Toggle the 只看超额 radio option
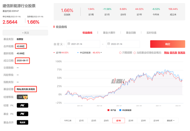 (x=120, y=53)
